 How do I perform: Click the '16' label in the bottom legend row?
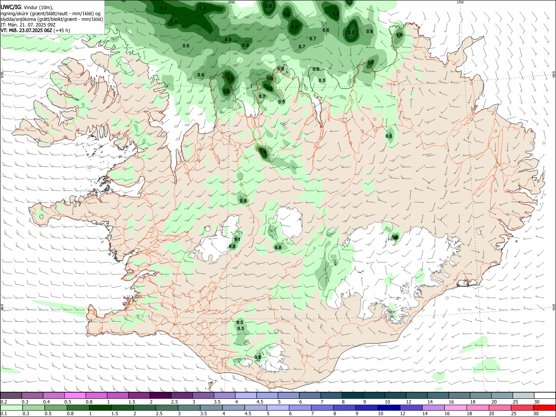447,414
